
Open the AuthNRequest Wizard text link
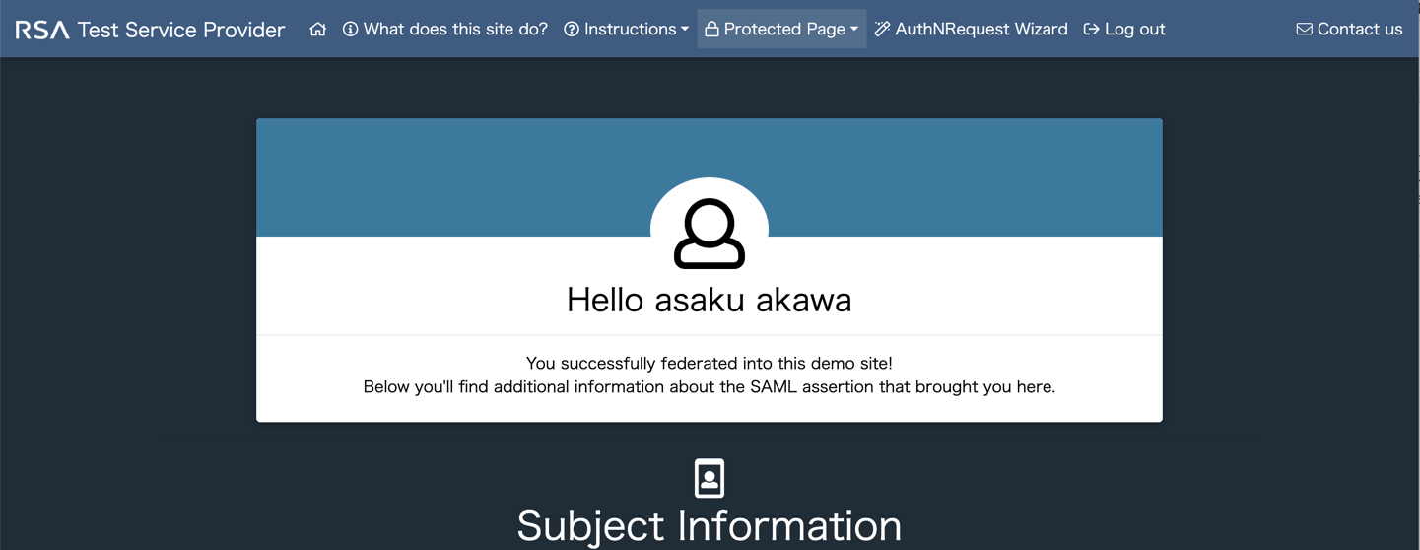(980, 30)
